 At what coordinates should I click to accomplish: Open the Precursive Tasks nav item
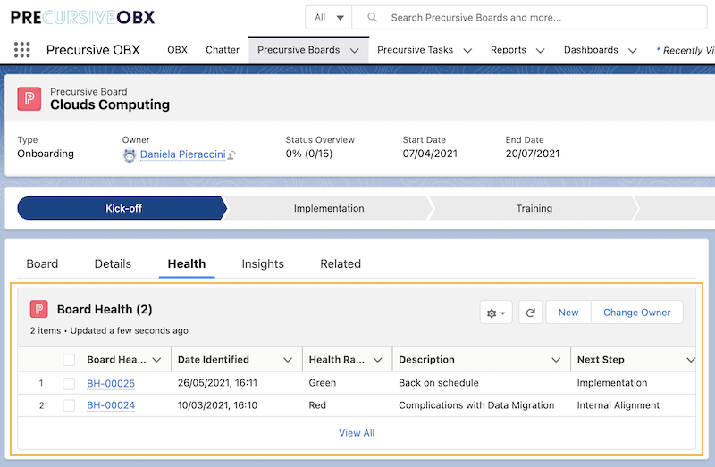coord(415,50)
